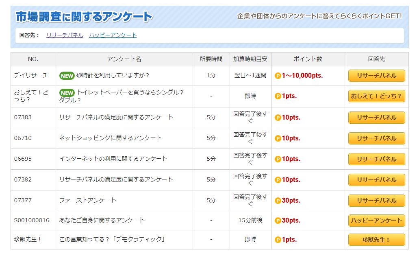417x258 pixels.
Task: Click リサーチパネル button for デイリサーチ row
Action: point(377,76)
